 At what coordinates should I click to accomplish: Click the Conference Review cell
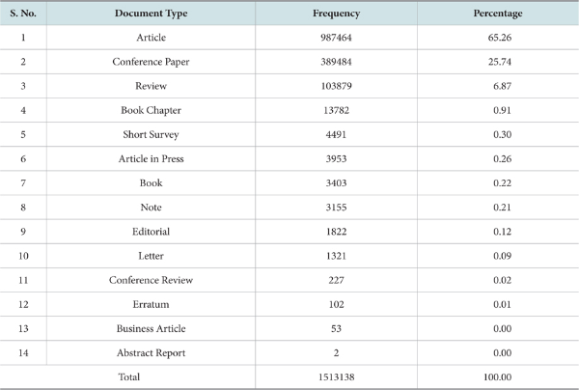151,279
